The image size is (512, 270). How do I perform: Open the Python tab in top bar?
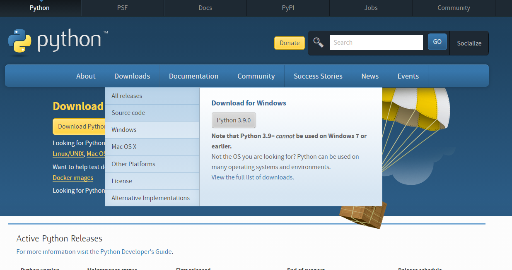pos(40,8)
